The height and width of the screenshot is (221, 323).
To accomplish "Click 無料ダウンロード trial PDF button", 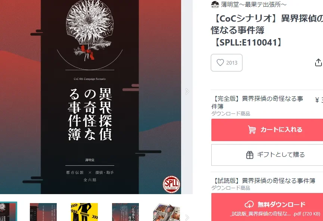I will pos(267,207).
